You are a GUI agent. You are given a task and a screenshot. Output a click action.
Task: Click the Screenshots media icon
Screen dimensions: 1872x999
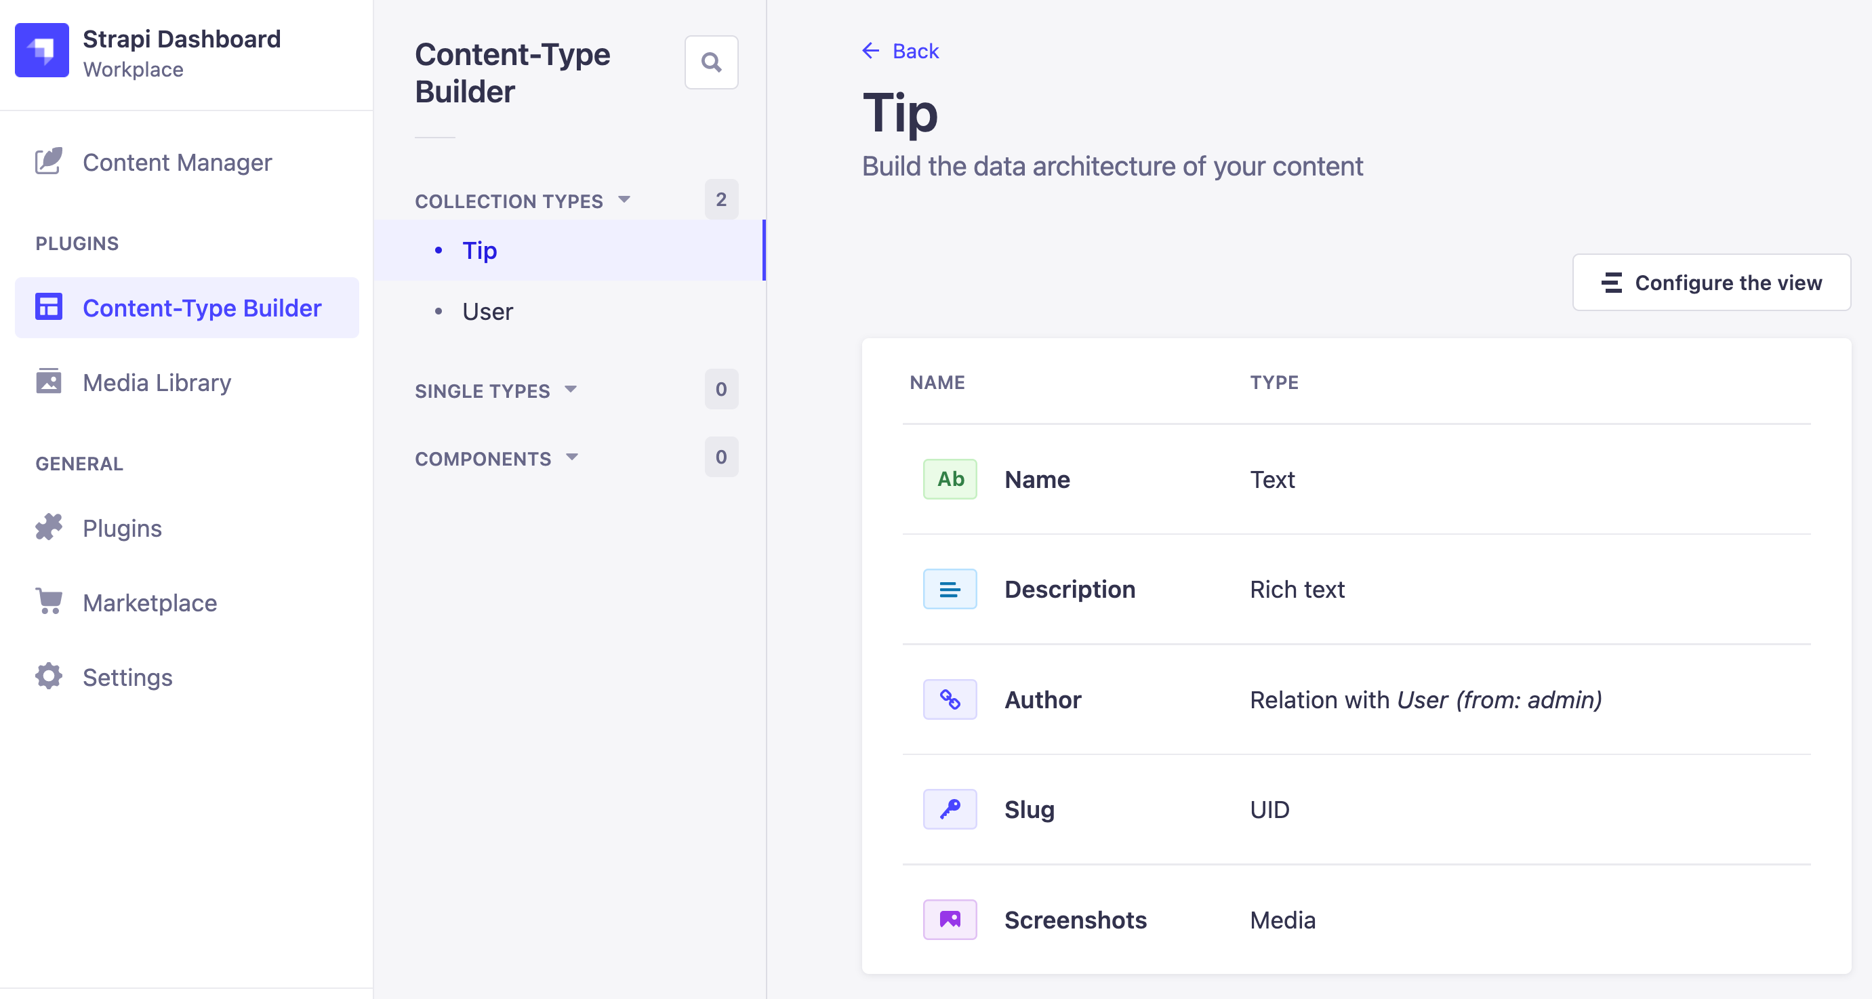[x=949, y=920]
